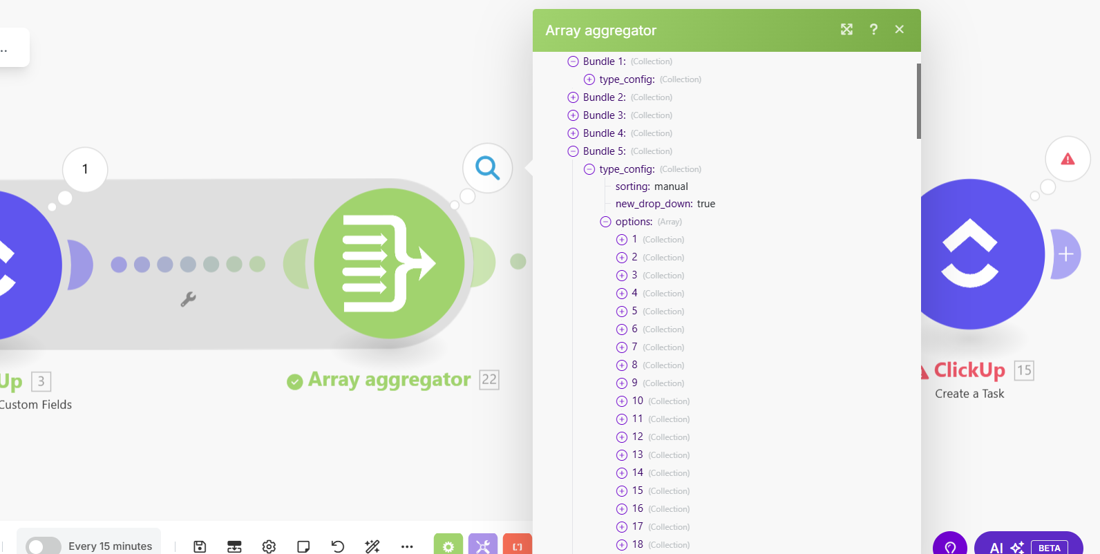
Task: Collapse Bundle 1 in output tree
Action: (x=573, y=61)
